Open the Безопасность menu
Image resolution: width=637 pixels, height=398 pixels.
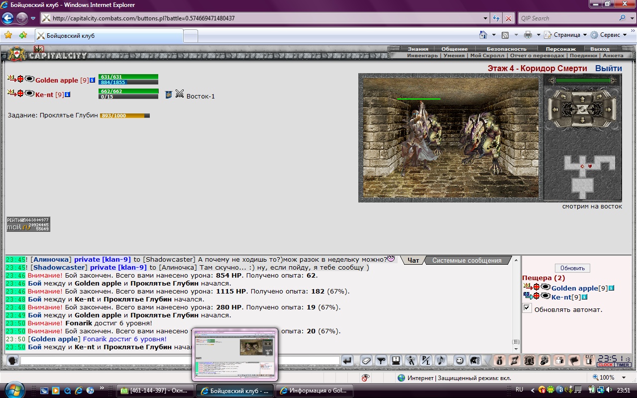507,49
